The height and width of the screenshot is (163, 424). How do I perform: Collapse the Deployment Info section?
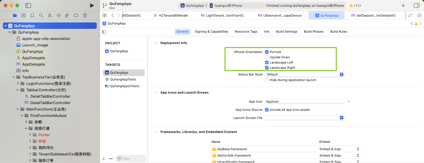(156, 43)
